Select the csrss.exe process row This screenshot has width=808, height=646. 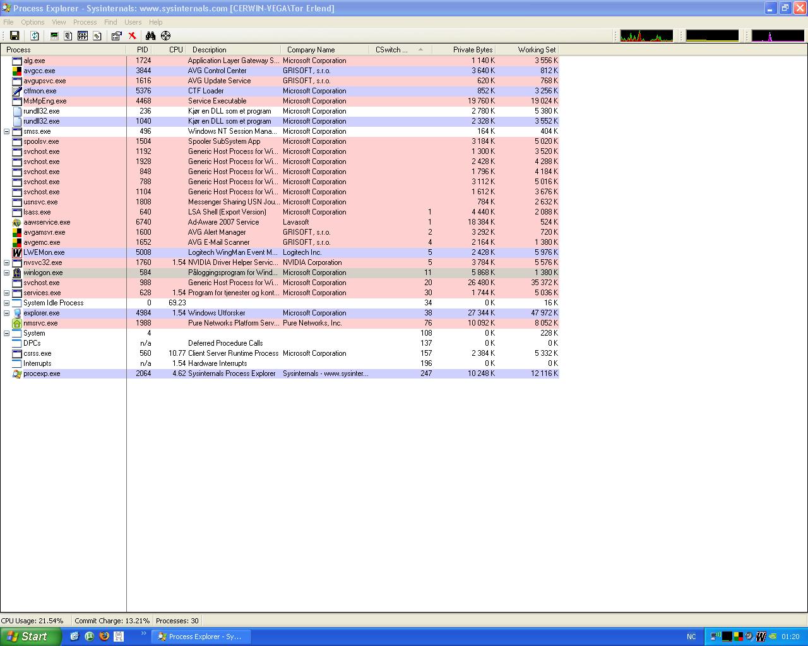point(280,353)
